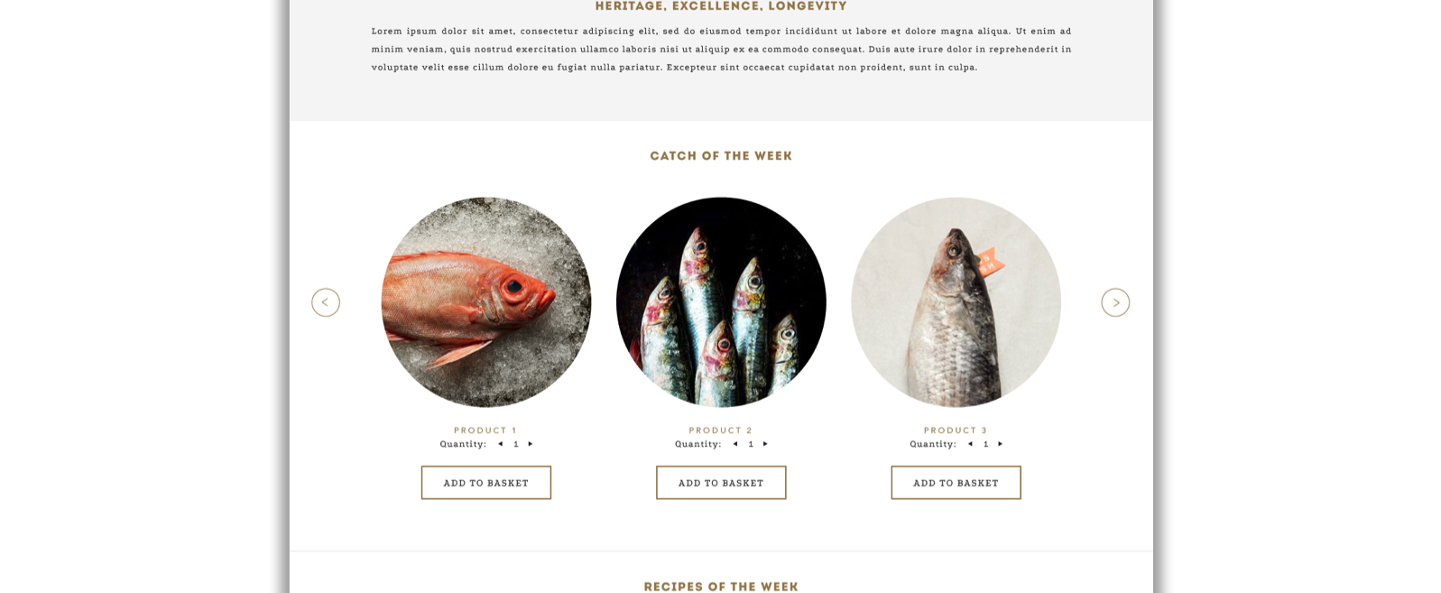1441x593 pixels.
Task: Select the Product 1 title link
Action: (485, 431)
